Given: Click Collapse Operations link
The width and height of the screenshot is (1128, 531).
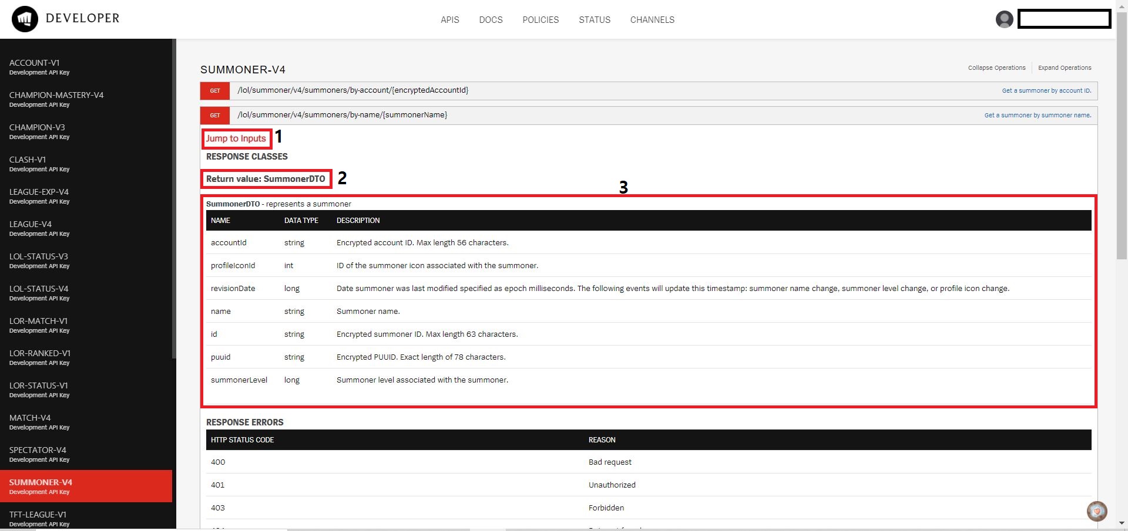Looking at the screenshot, I should tap(996, 67).
